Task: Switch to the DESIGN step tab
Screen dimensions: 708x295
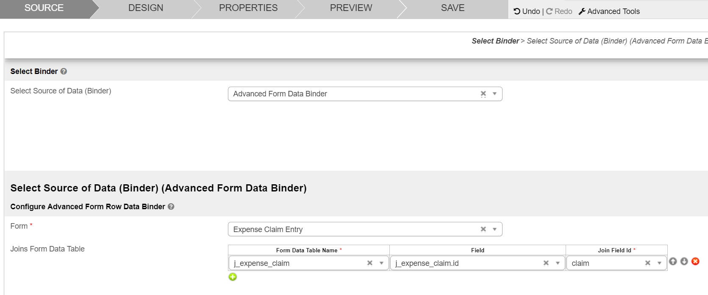Action: [x=145, y=8]
